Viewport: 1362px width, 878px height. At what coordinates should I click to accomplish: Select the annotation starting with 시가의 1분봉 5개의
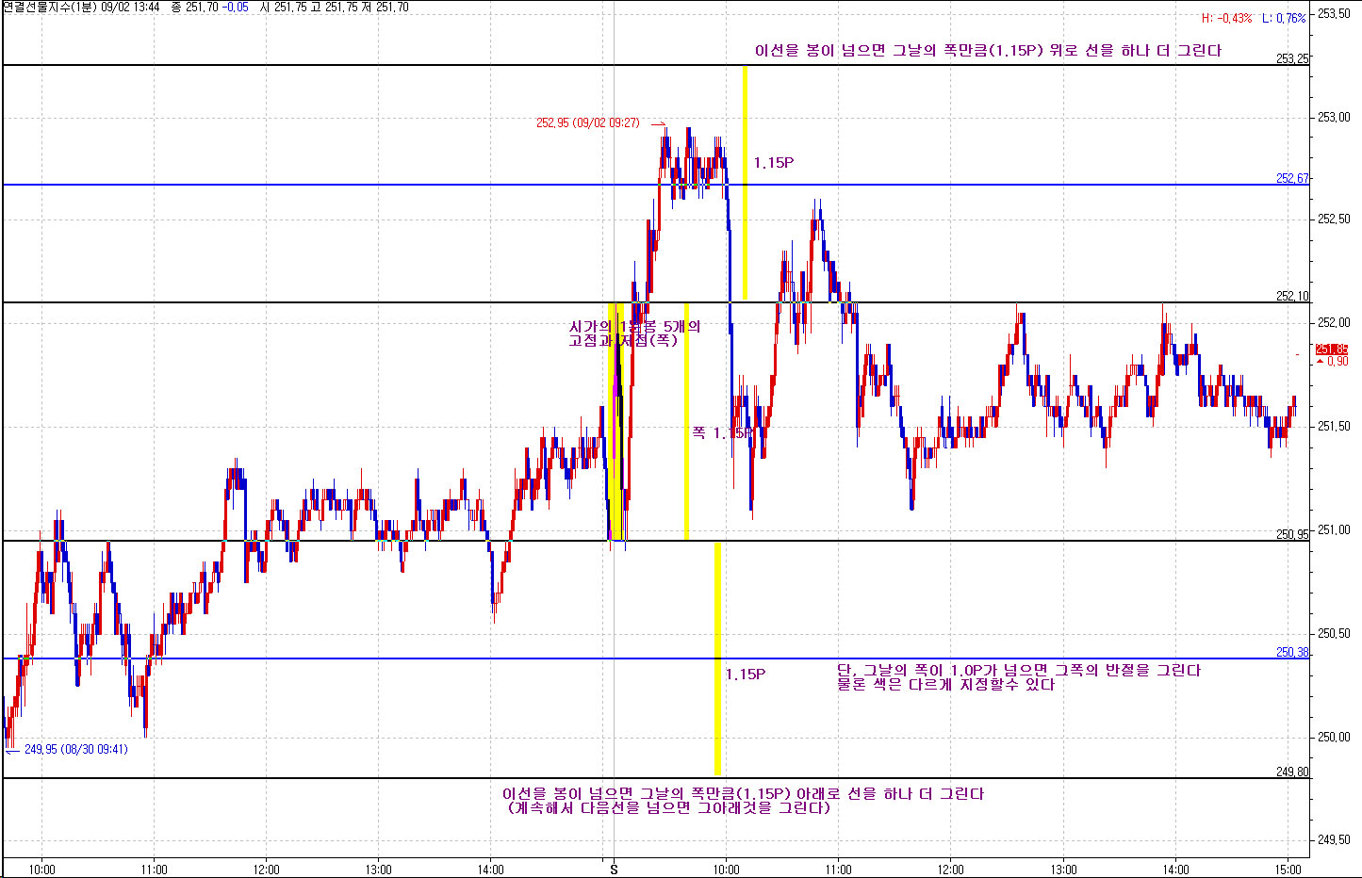point(634,333)
